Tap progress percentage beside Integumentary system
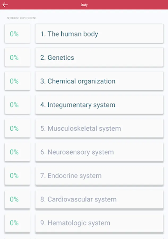The image size is (168, 239). click(x=18, y=105)
